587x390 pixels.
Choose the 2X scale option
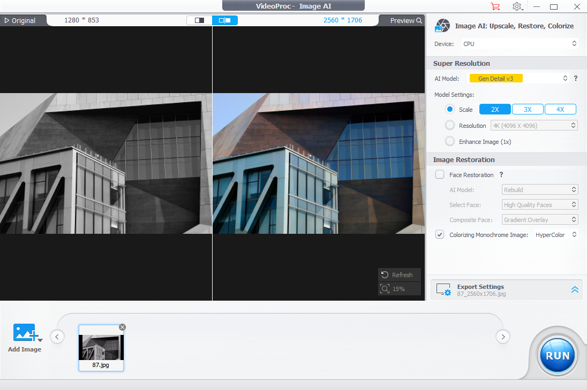495,109
